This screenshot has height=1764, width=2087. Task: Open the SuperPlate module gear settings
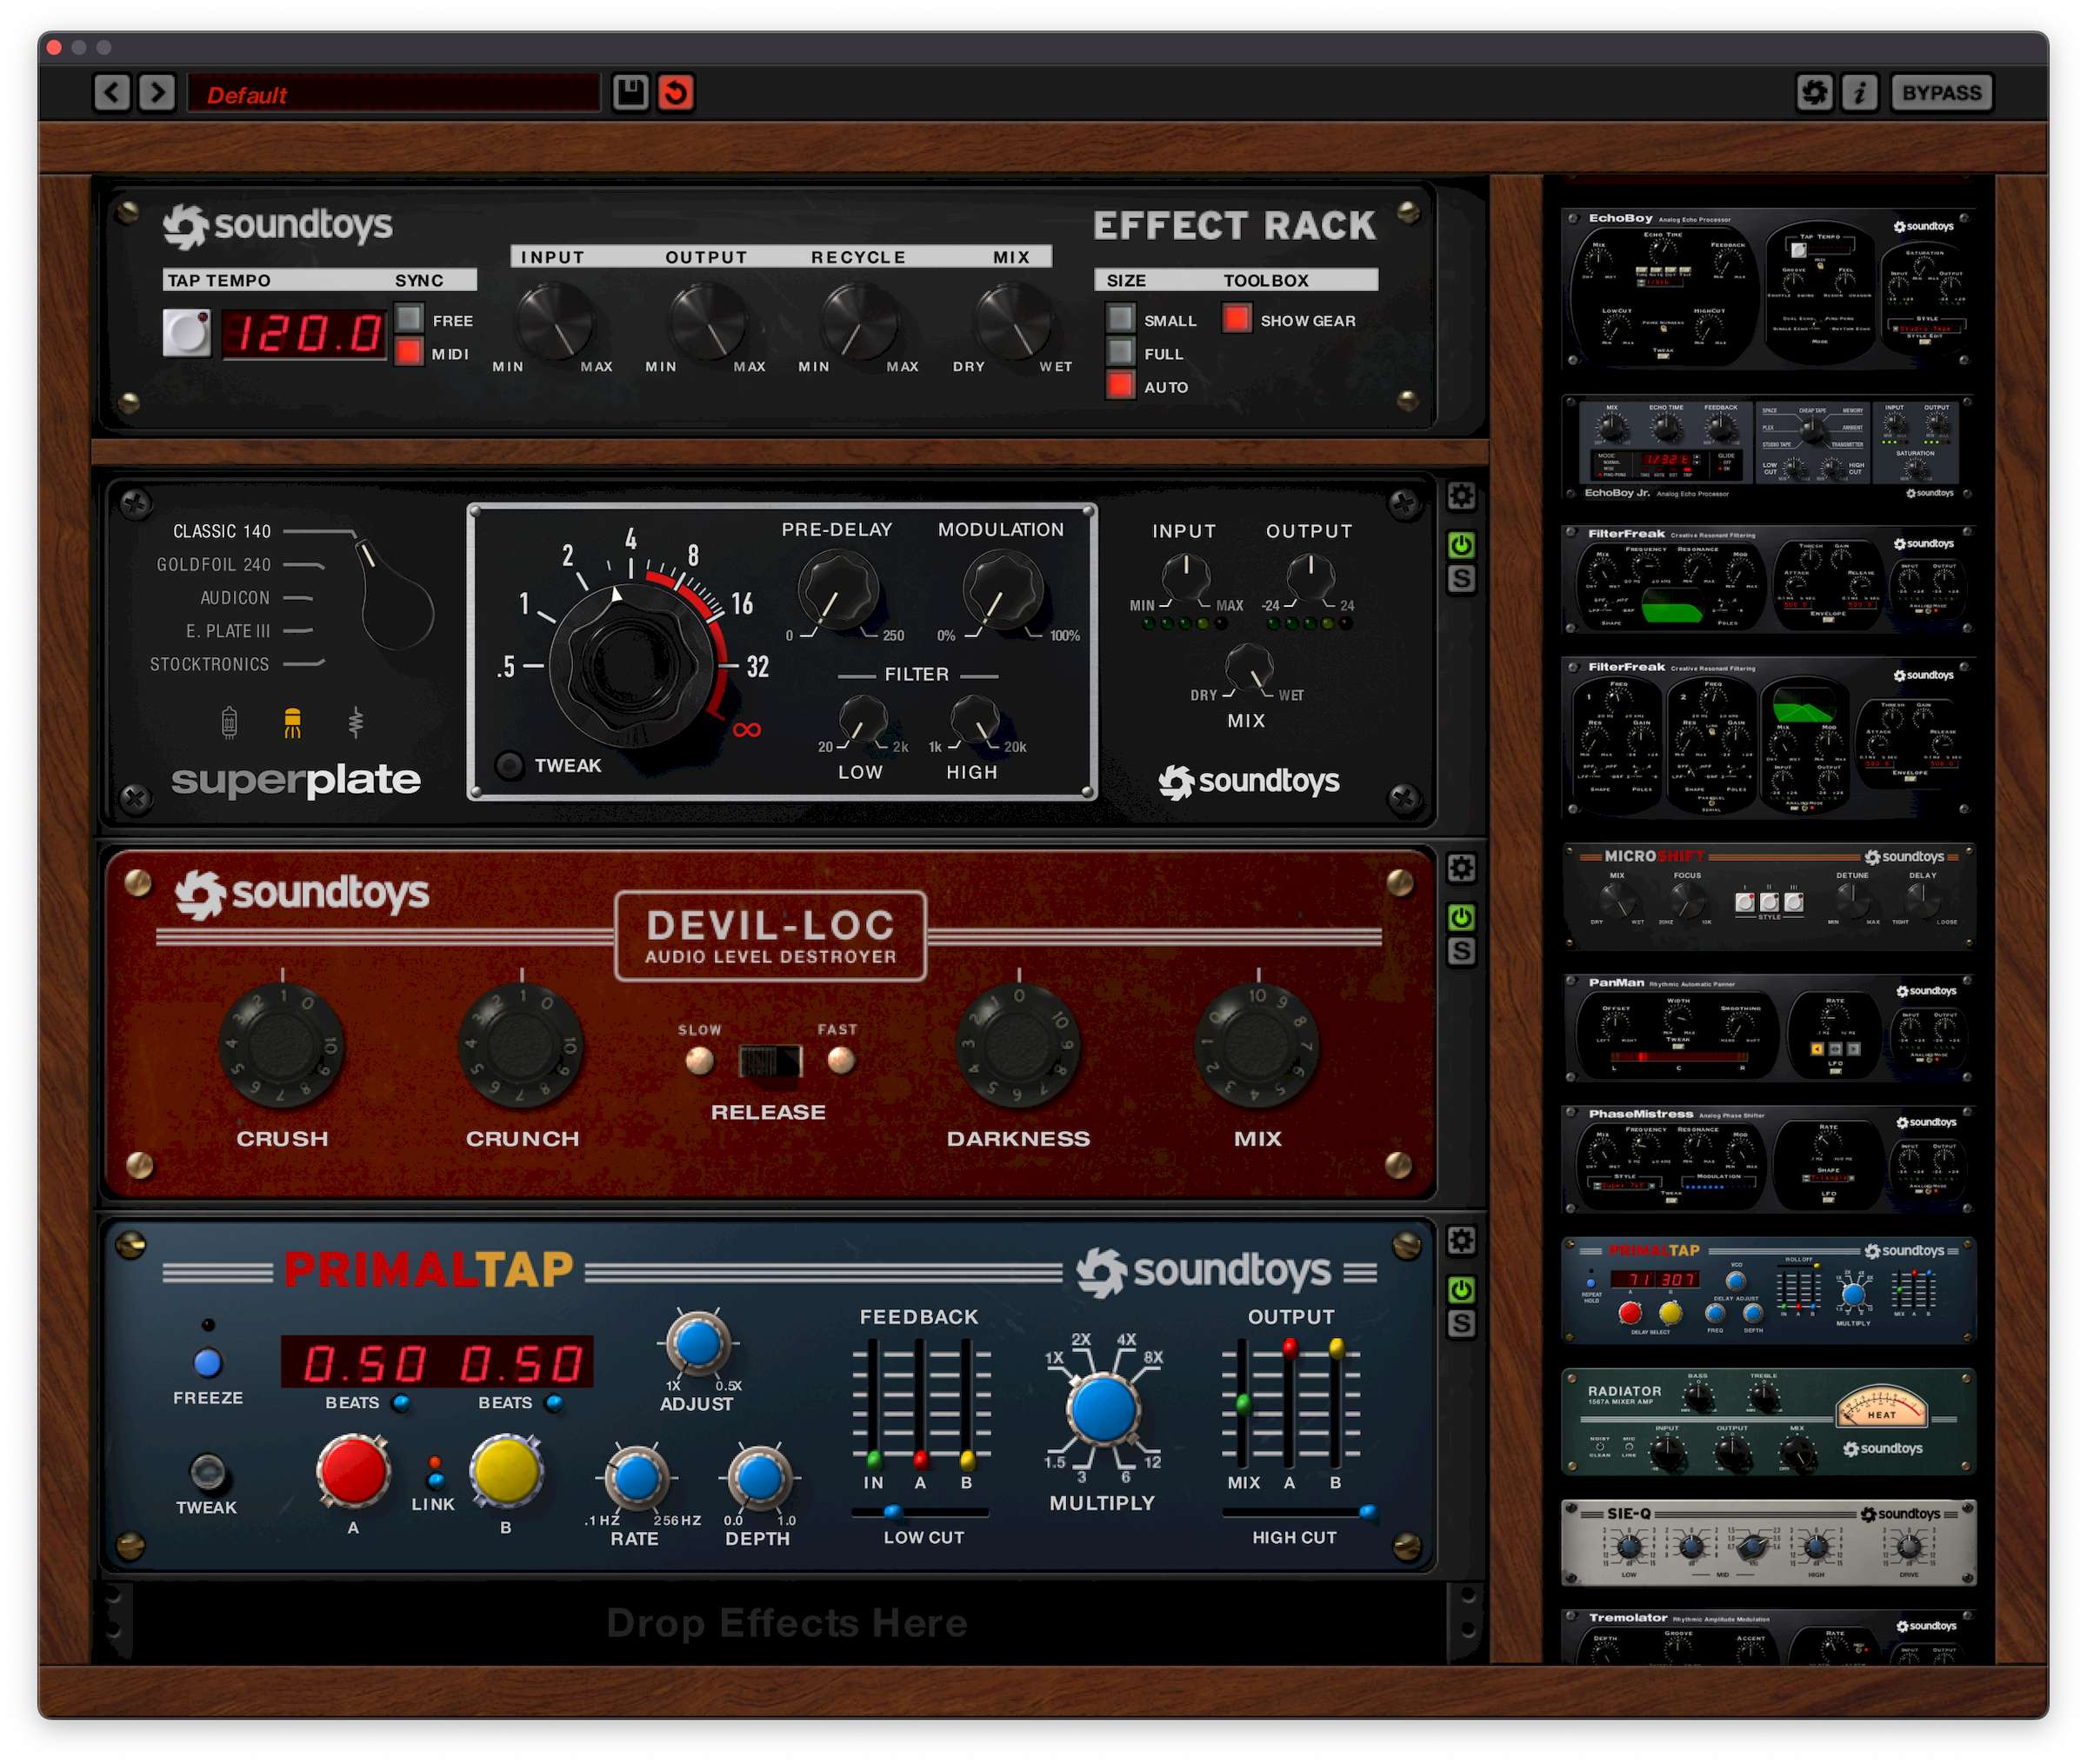[x=1461, y=496]
